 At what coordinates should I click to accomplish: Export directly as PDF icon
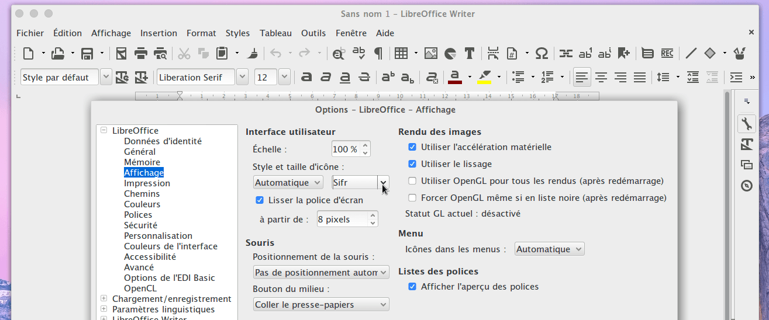[121, 54]
